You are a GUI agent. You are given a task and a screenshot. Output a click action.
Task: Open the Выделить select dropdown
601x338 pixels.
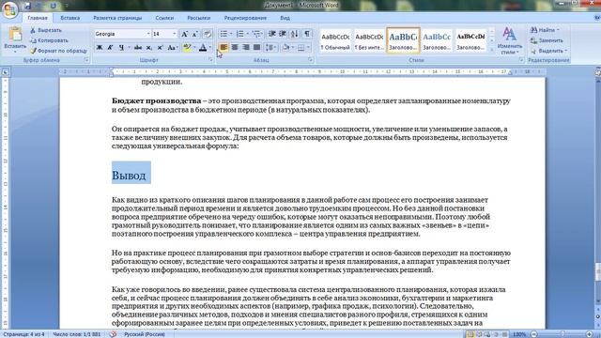(x=548, y=51)
